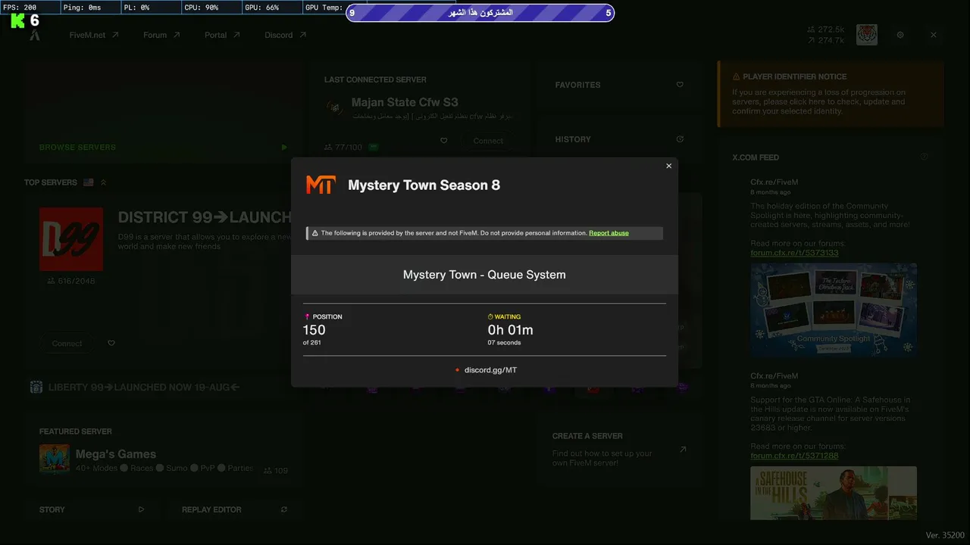
Task: Open the Portal link in top navigation
Action: 222,35
